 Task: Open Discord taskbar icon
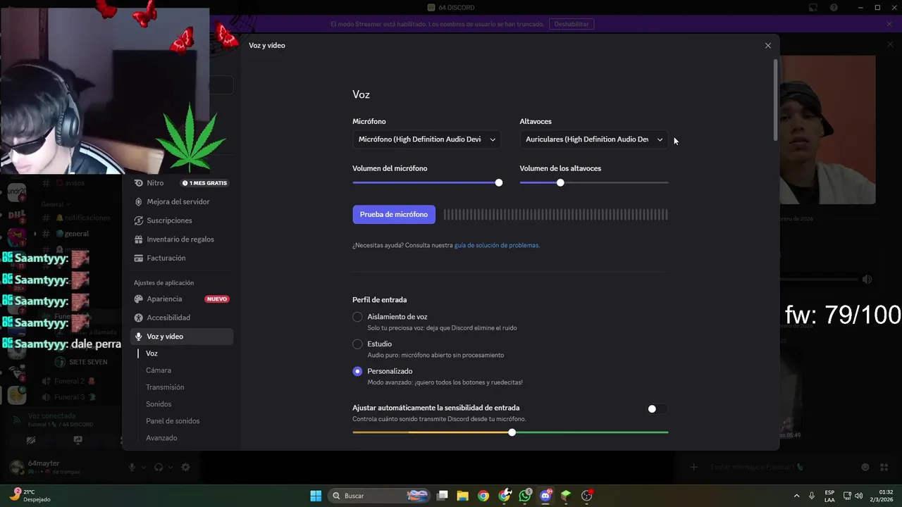[x=545, y=496]
